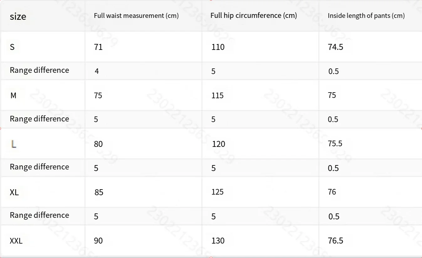
Task: Click the XXL size row label
Action: click(16, 241)
